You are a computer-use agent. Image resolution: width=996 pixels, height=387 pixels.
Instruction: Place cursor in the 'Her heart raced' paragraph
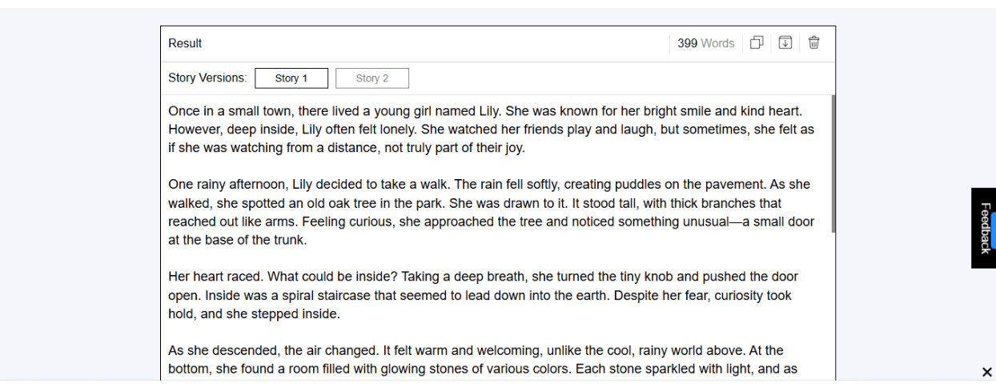[483, 296]
